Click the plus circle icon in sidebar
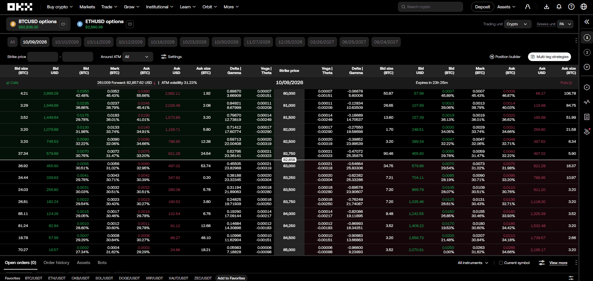This screenshot has height=281, width=593. (x=587, y=67)
